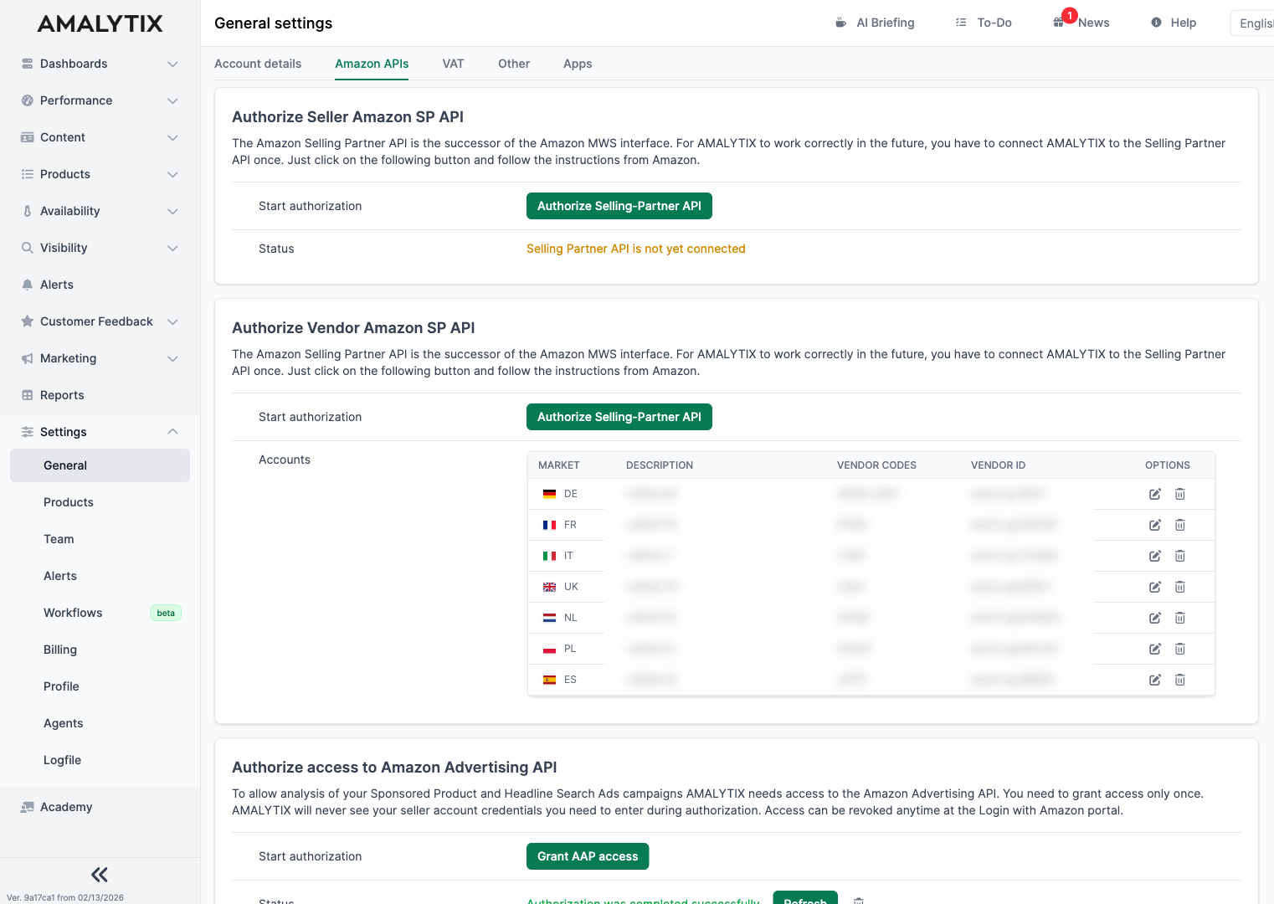Grant AAP access for Advertising API
Image resolution: width=1274 pixels, height=904 pixels.
[x=587, y=856]
